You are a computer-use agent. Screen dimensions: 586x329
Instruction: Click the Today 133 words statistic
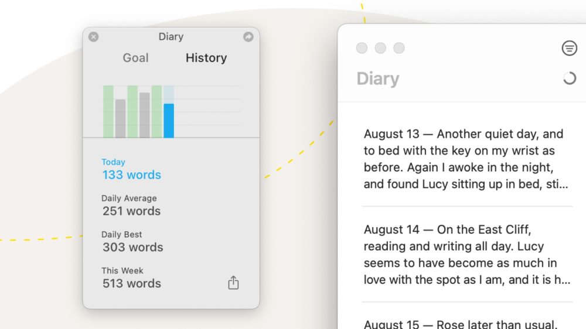131,169
